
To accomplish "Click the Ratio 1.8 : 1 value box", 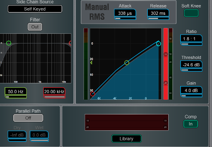I will pos(191,39).
